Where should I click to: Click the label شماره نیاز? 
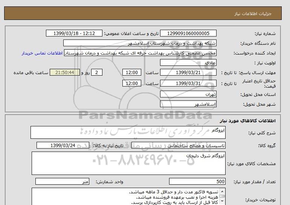click(265, 33)
